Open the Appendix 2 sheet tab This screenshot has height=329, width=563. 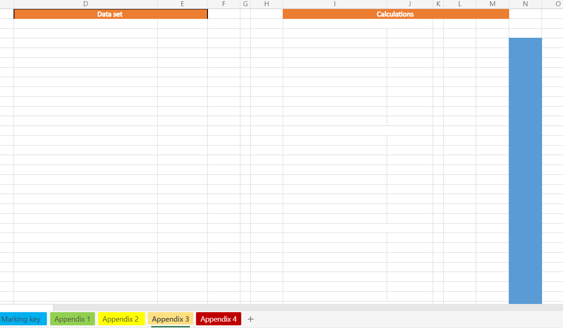point(121,319)
